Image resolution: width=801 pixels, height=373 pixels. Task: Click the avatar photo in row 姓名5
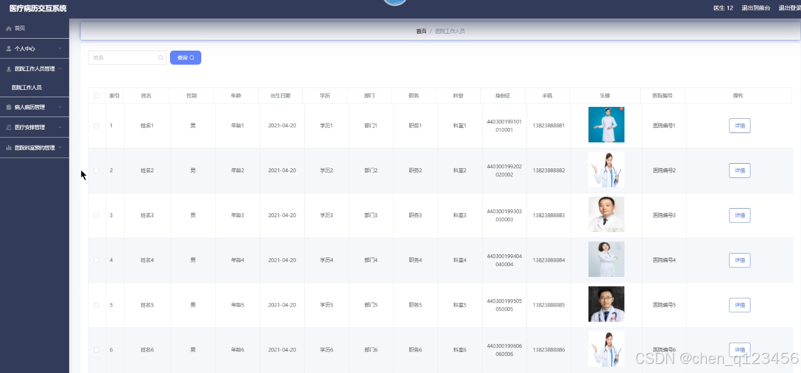(606, 304)
